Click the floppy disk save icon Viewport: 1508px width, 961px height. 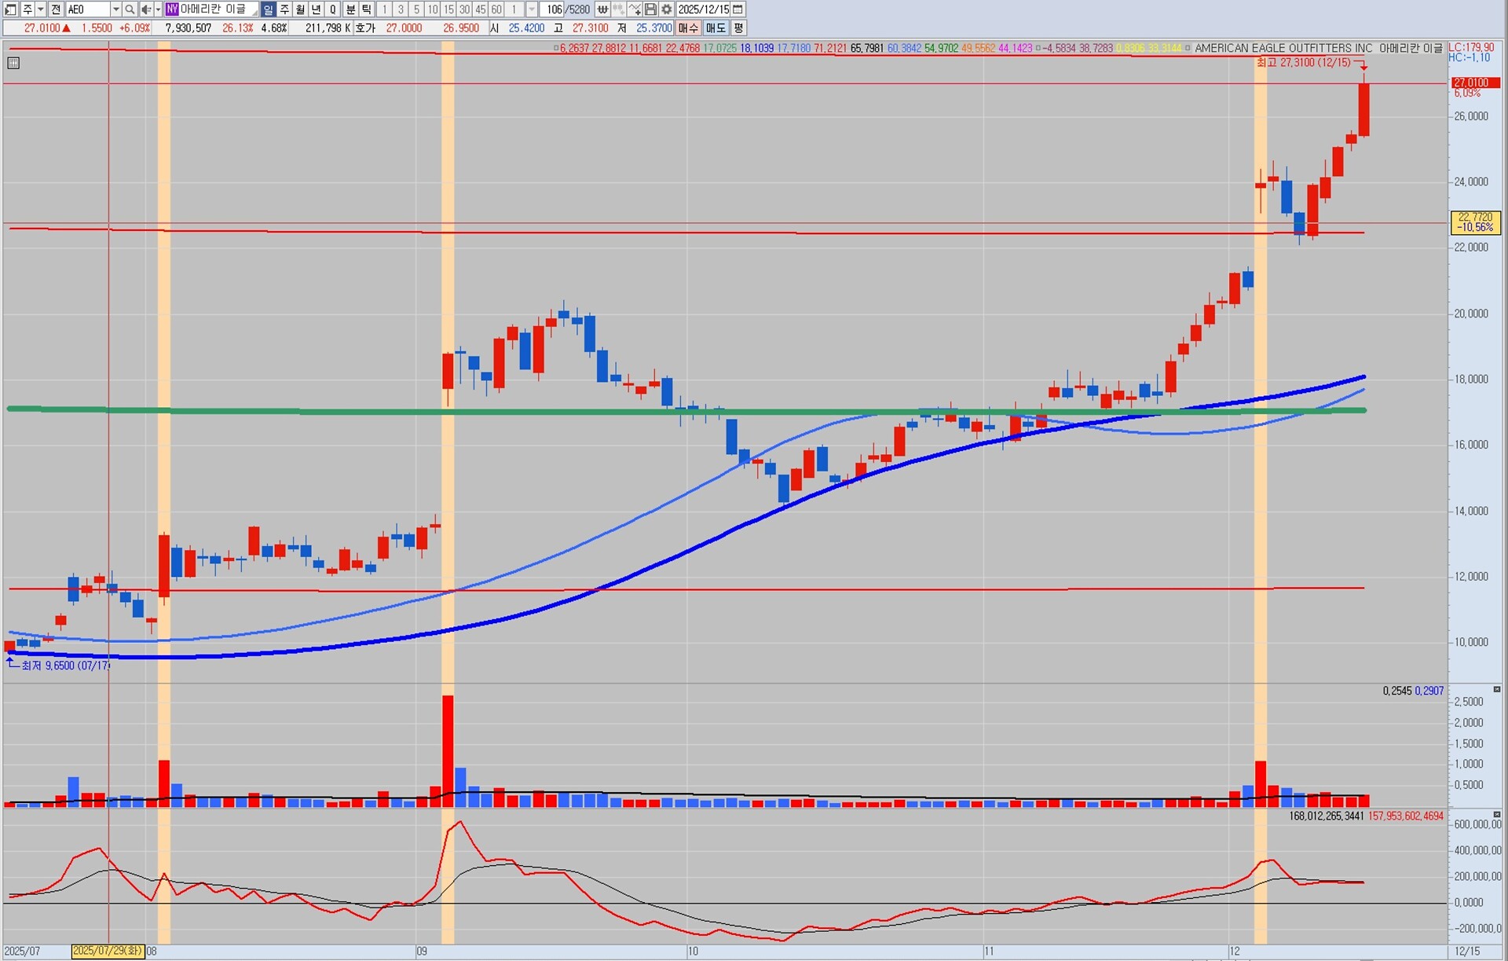click(x=650, y=9)
